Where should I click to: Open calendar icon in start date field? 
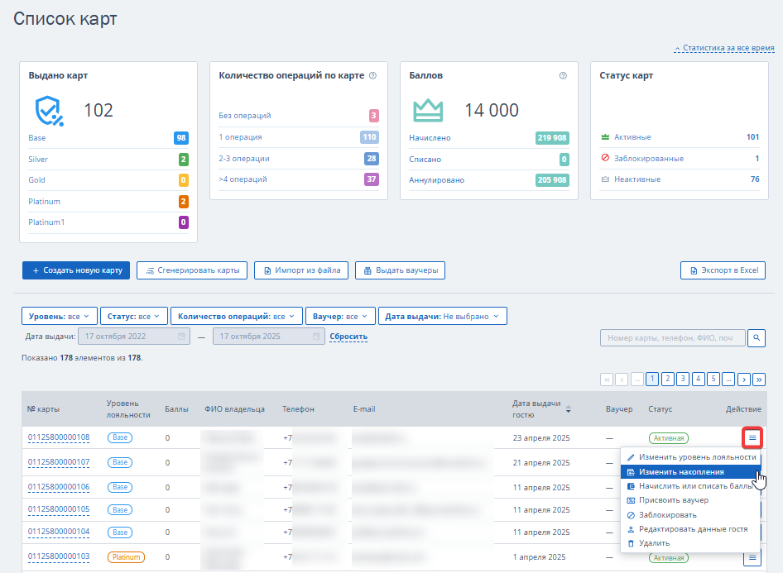181,337
